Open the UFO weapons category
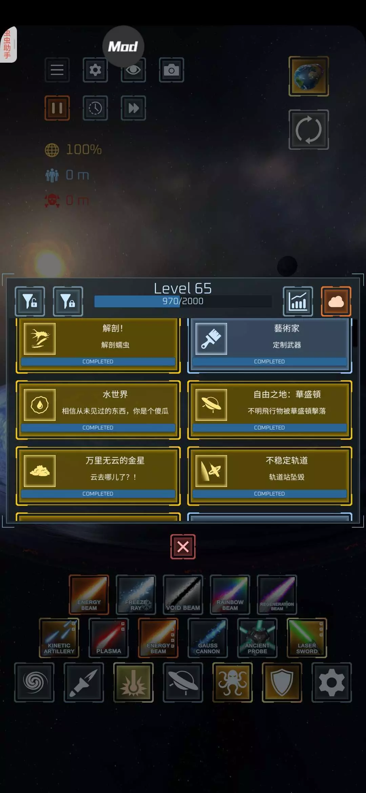The width and height of the screenshot is (366, 793). point(183,682)
